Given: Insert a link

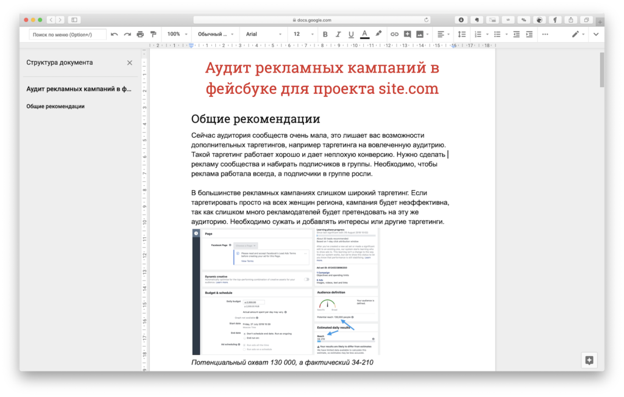Looking at the screenshot, I should point(394,35).
